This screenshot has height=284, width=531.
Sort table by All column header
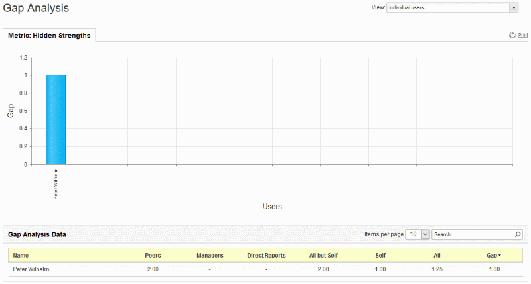click(437, 256)
